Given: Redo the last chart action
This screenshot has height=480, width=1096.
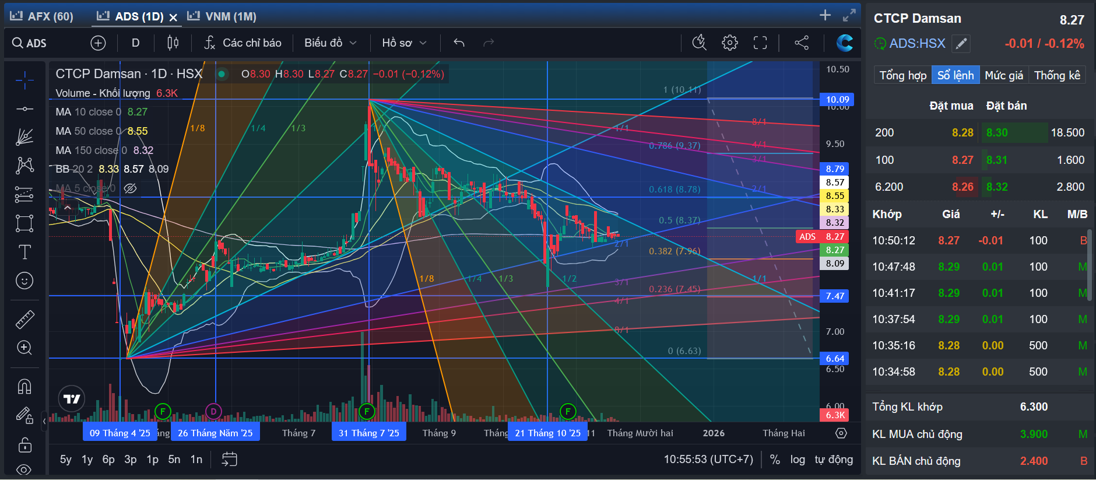Looking at the screenshot, I should pos(489,43).
